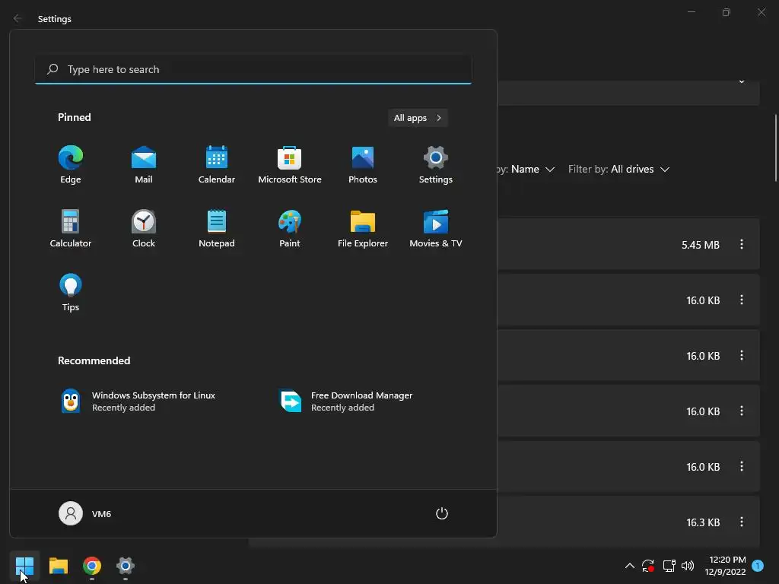Screen dimensions: 779x584
Task: Click the Recommended section heading
Action: (94, 360)
